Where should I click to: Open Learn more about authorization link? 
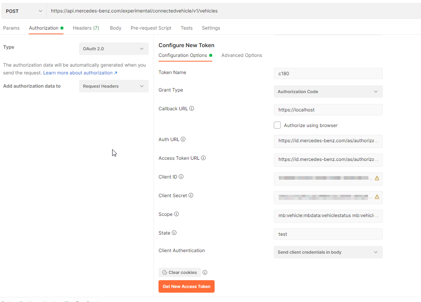coord(80,73)
